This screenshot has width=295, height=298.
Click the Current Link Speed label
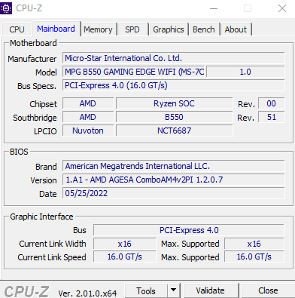tap(52, 257)
